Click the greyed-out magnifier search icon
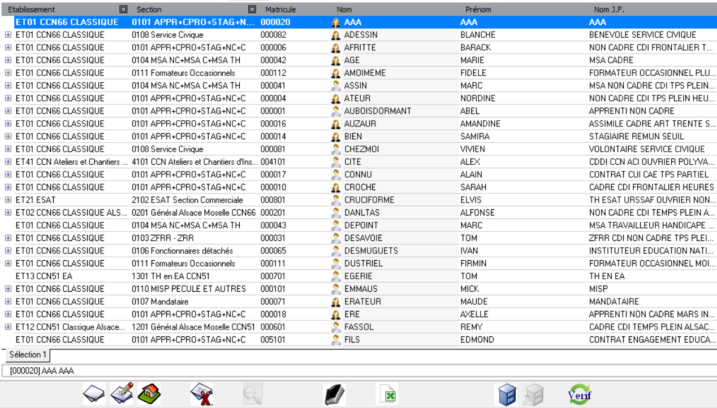The image size is (717, 408). 253,394
